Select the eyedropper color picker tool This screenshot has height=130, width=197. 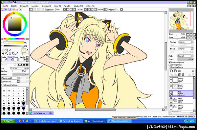[16, 54]
